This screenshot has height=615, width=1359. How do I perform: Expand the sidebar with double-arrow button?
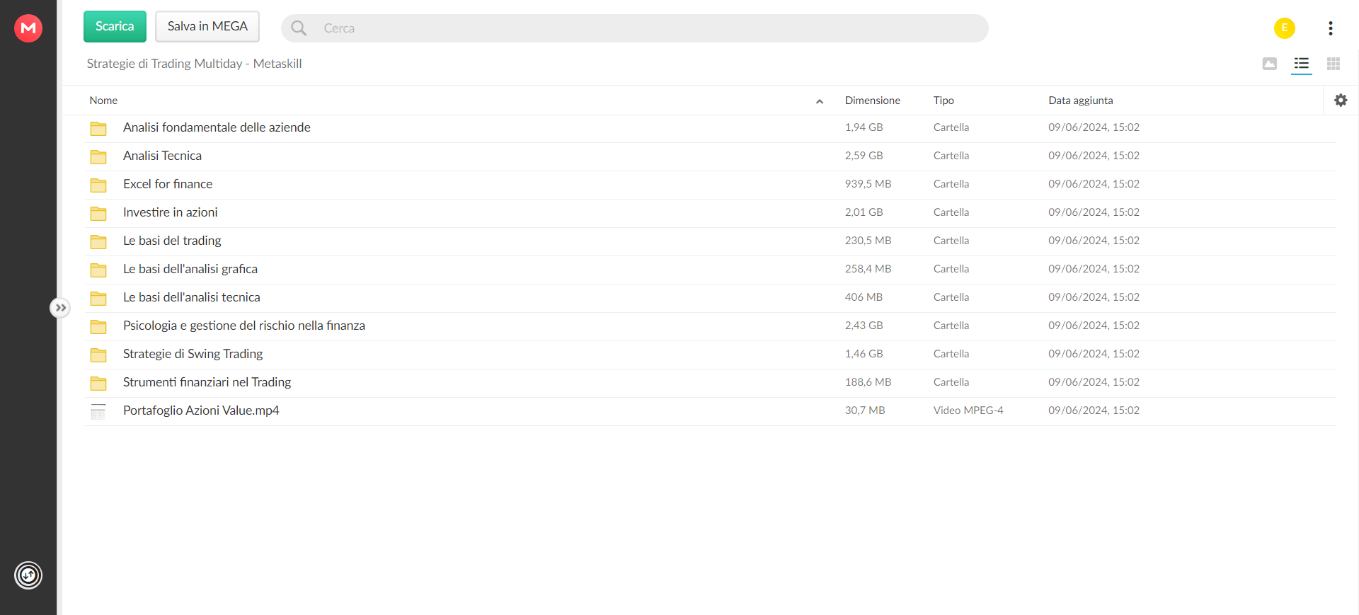[x=60, y=308]
